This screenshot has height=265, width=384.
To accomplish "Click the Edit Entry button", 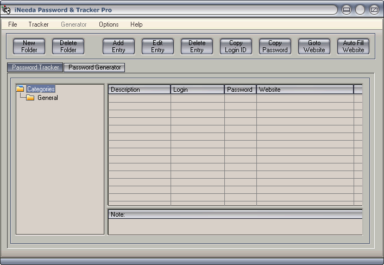I will click(158, 46).
